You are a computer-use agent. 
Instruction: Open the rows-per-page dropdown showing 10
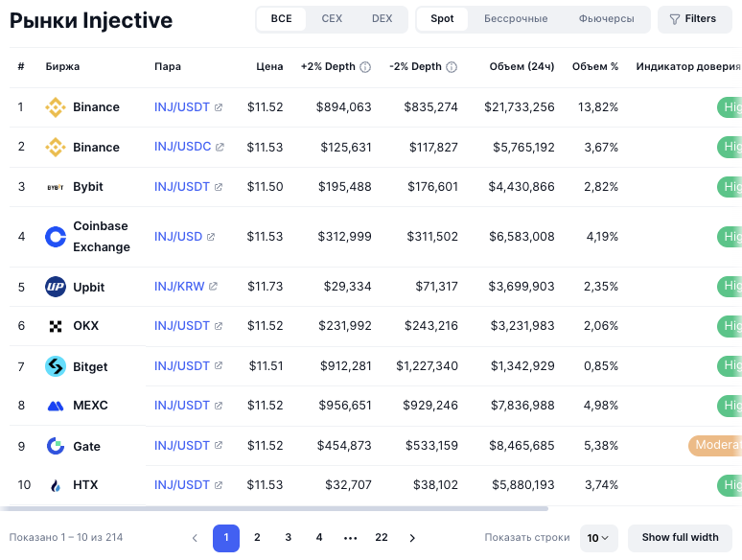598,538
